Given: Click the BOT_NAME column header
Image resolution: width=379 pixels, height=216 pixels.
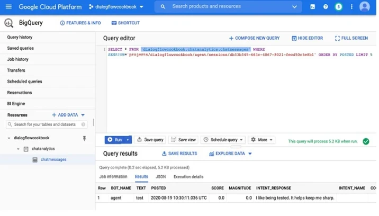Looking at the screenshot, I should [121, 188].
